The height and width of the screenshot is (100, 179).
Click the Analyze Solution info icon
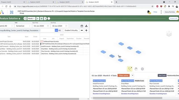tap(19, 19)
